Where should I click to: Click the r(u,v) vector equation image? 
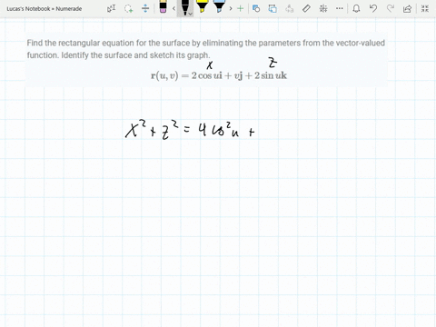pos(219,75)
